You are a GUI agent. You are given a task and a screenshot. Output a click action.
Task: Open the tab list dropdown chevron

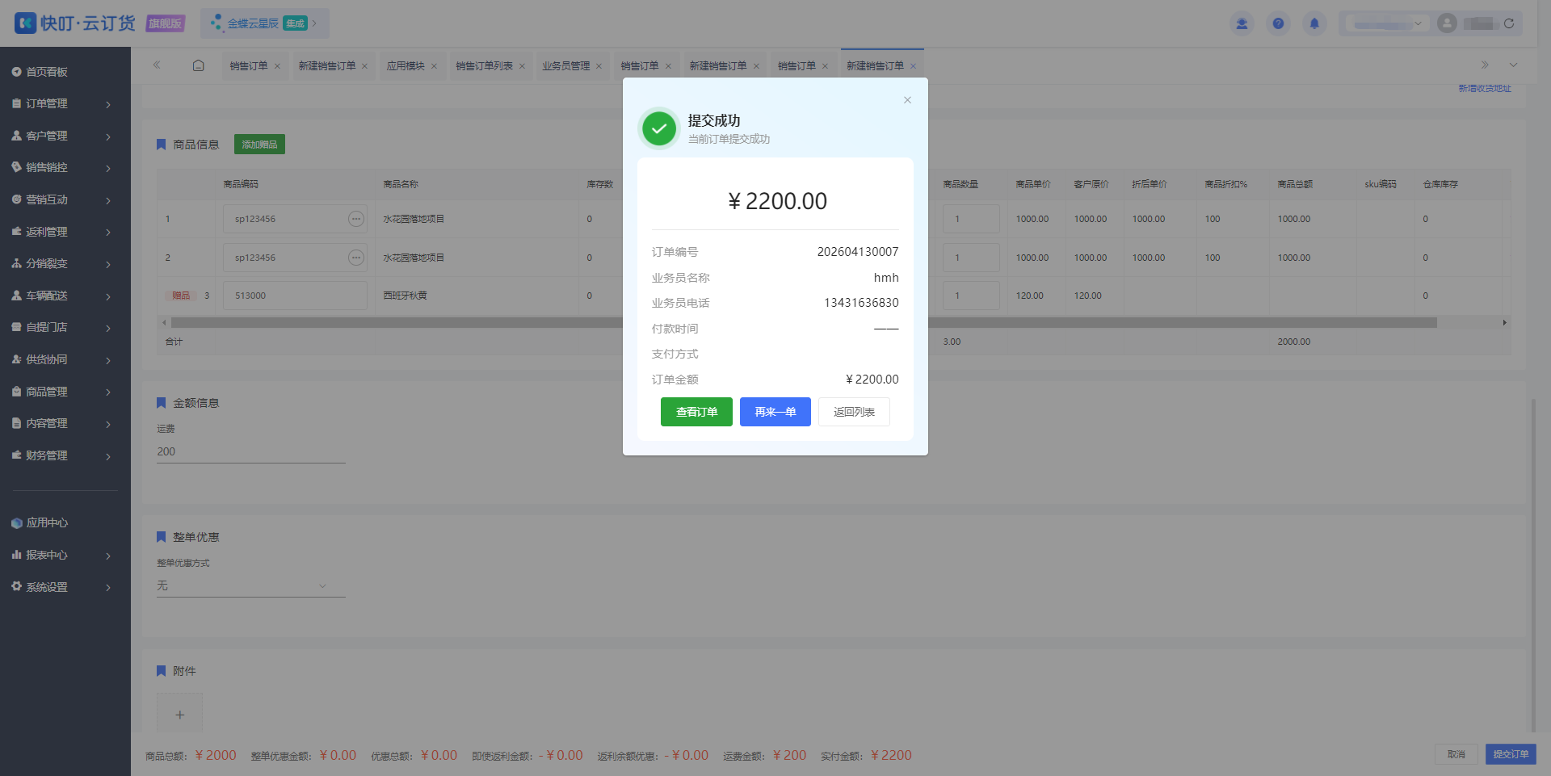pos(1513,65)
